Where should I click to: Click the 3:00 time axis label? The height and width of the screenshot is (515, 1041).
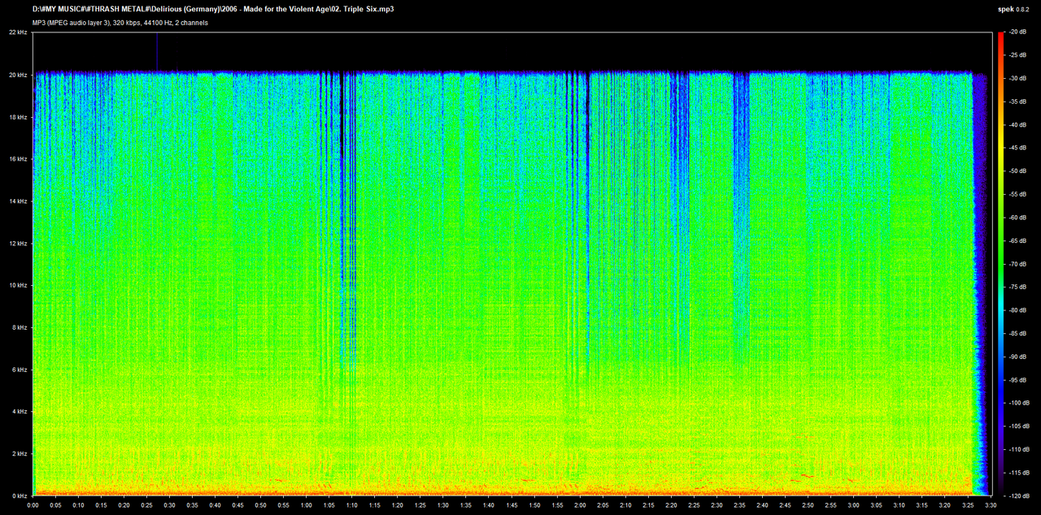[853, 505]
